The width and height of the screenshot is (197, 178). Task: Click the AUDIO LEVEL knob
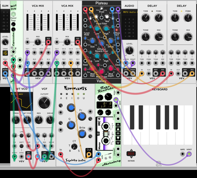(x=129, y=50)
